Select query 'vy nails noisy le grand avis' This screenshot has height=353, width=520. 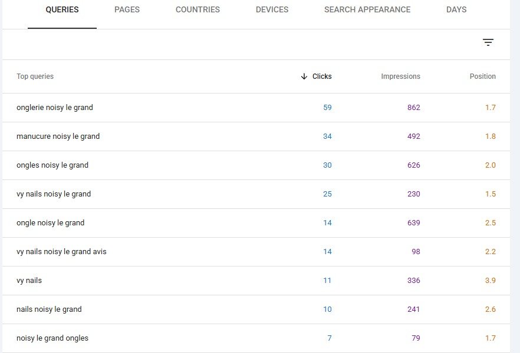coord(61,252)
